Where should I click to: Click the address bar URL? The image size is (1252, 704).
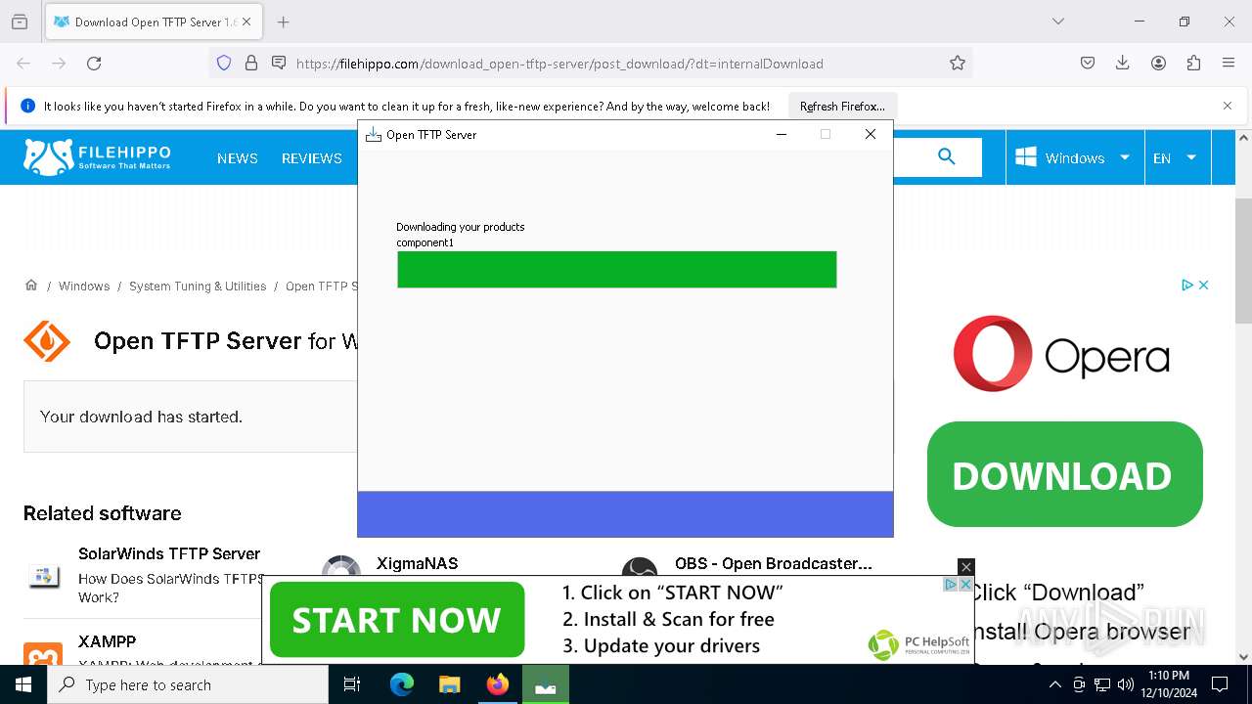tap(559, 64)
